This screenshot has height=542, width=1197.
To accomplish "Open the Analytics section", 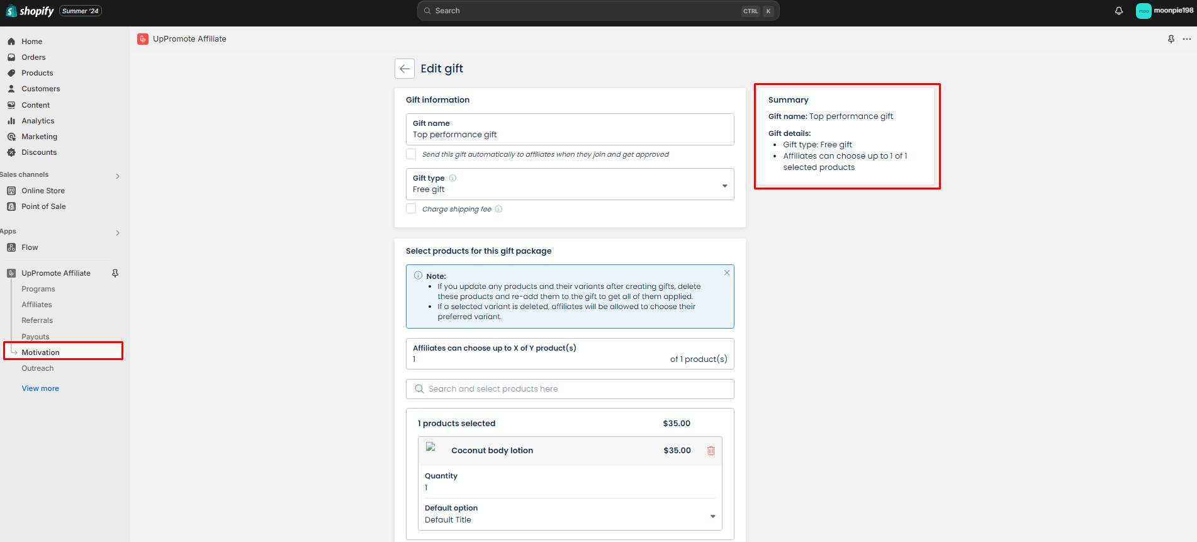I will (x=38, y=121).
